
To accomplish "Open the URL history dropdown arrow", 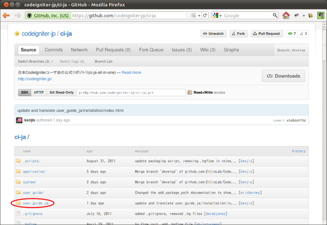I will [x=199, y=16].
